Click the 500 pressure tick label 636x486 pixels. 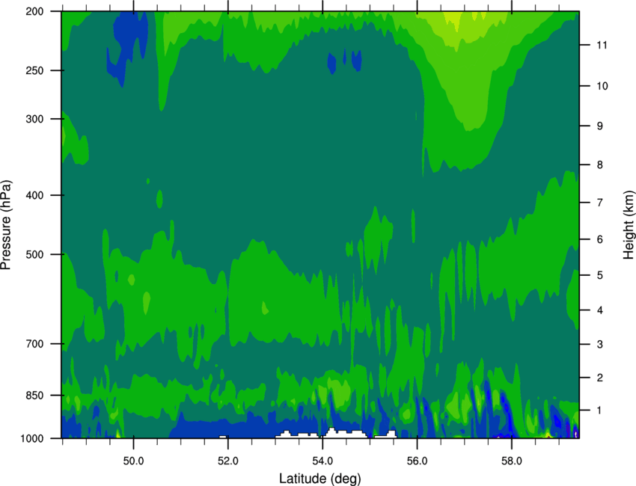(34, 254)
